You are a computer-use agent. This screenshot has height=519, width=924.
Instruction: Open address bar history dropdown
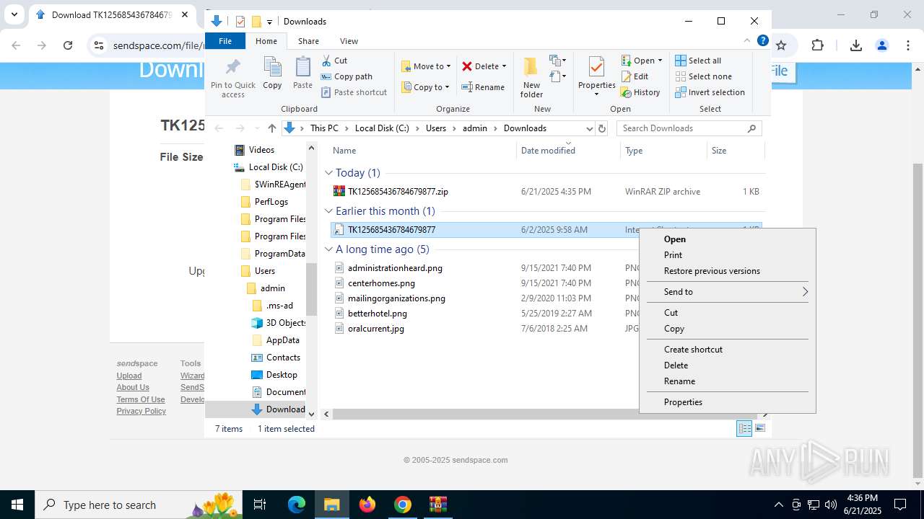tap(589, 128)
